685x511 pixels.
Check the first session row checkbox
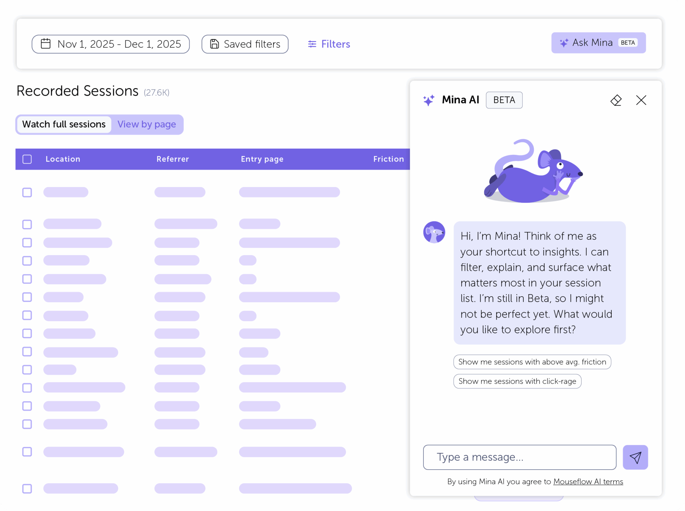[x=27, y=192]
